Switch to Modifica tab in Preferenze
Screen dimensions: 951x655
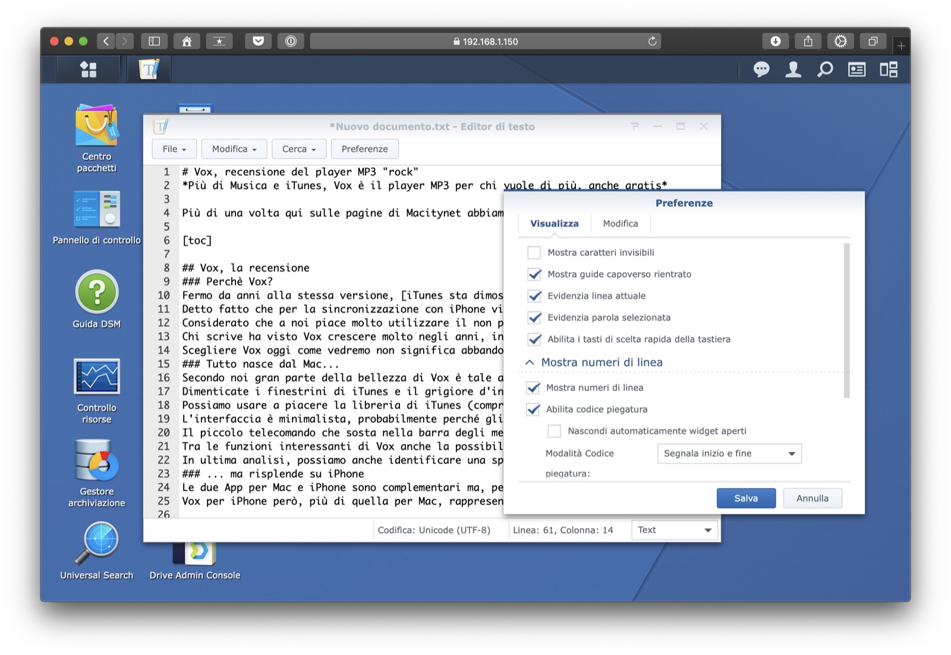(621, 223)
